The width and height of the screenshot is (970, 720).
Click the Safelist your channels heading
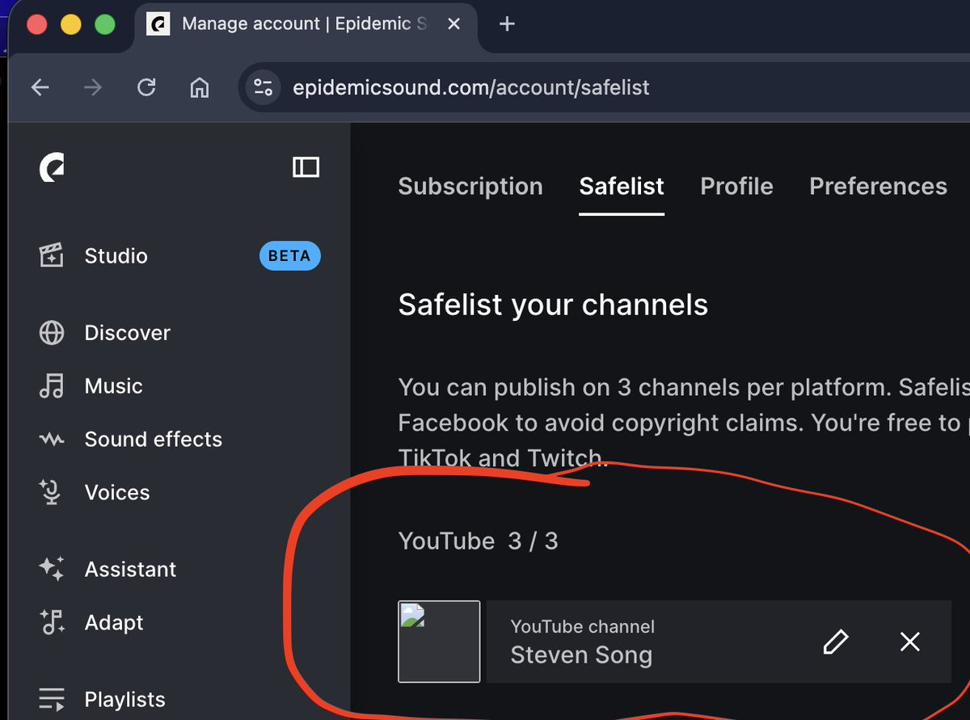coord(553,305)
